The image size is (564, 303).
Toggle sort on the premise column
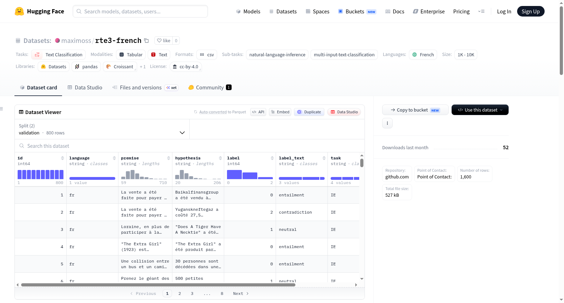pyautogui.click(x=168, y=158)
